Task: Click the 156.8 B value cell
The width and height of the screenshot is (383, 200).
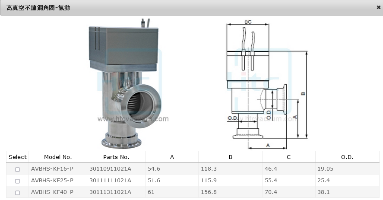Action: (208, 192)
